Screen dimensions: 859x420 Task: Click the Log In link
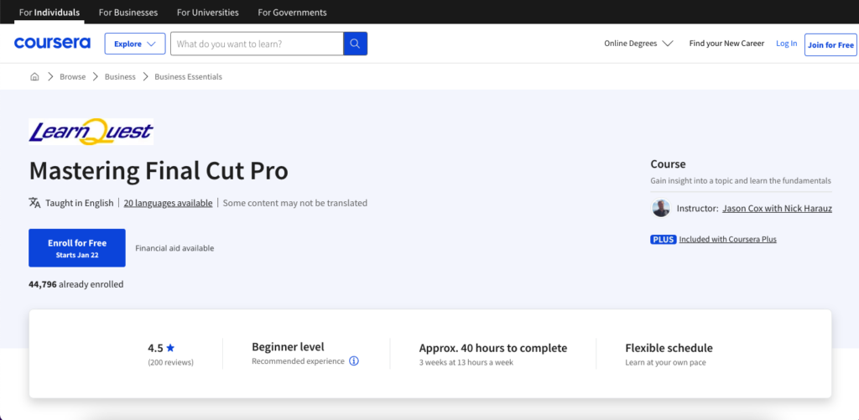786,44
